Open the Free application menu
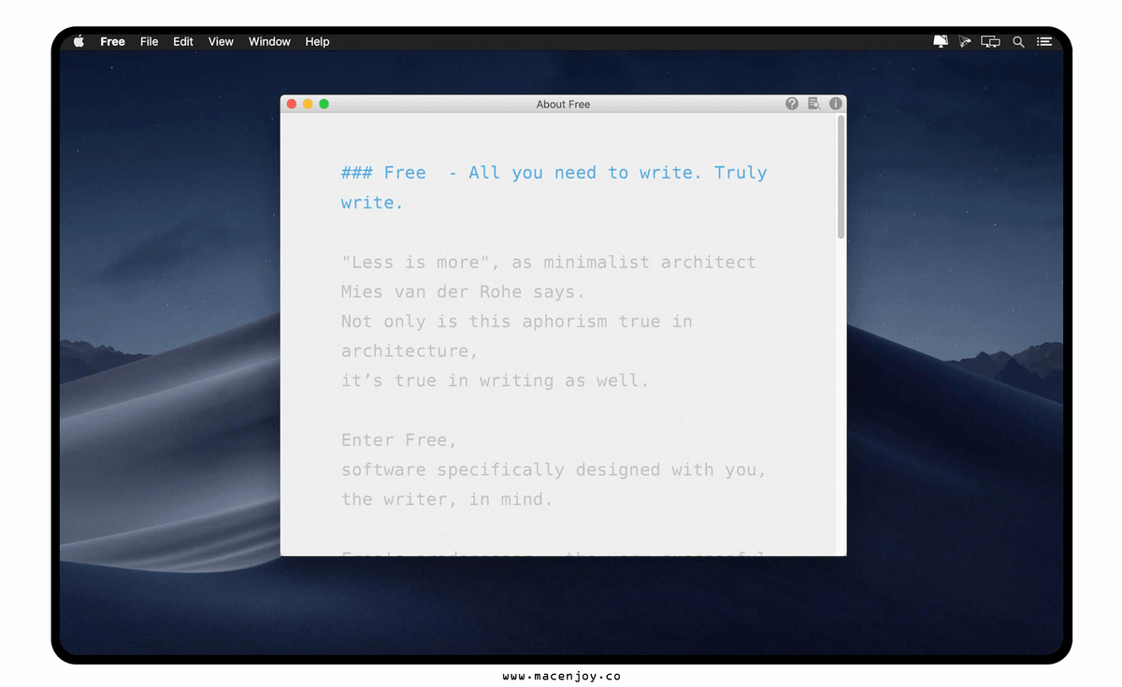The width and height of the screenshot is (1122, 687). [112, 41]
